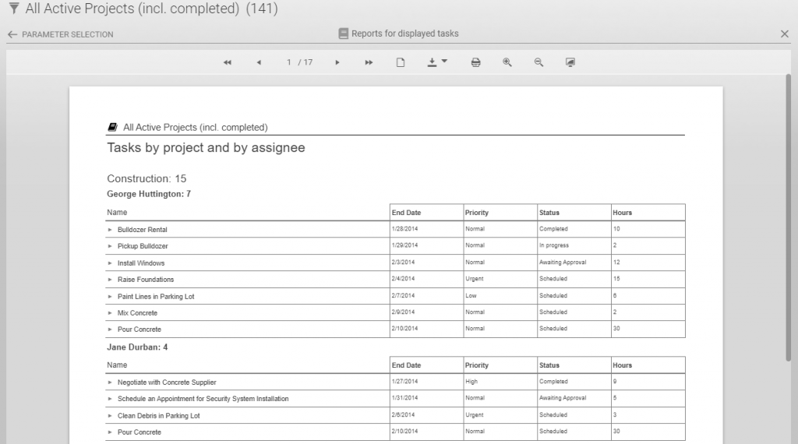798x444 pixels.
Task: Jump to the last report page
Action: [369, 62]
